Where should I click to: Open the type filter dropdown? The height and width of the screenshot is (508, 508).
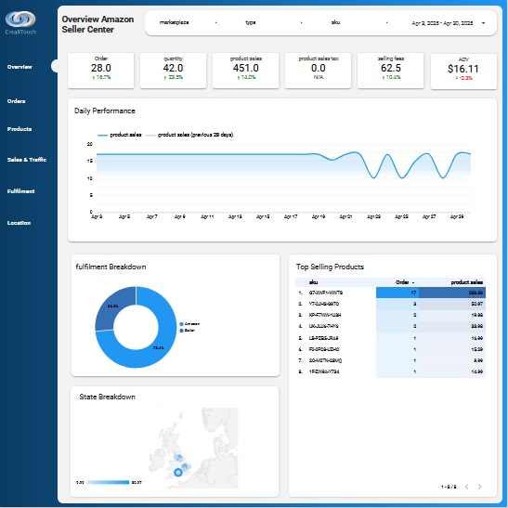tap(274, 22)
